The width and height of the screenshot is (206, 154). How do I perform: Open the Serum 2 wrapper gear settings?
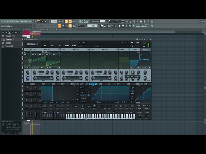pyautogui.click(x=26, y=39)
